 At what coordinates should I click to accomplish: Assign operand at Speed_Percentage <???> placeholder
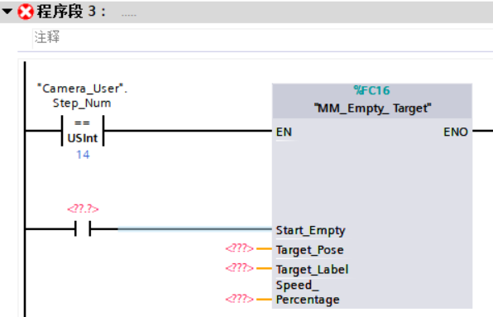pos(239,299)
